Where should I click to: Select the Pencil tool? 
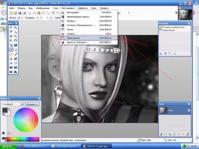[x=11, y=54]
